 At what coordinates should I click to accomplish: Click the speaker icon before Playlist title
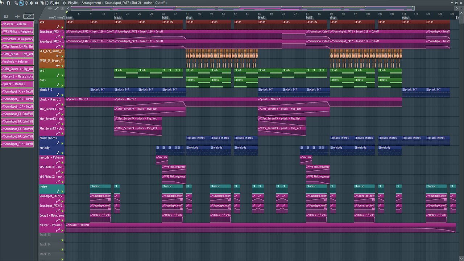(x=65, y=3)
